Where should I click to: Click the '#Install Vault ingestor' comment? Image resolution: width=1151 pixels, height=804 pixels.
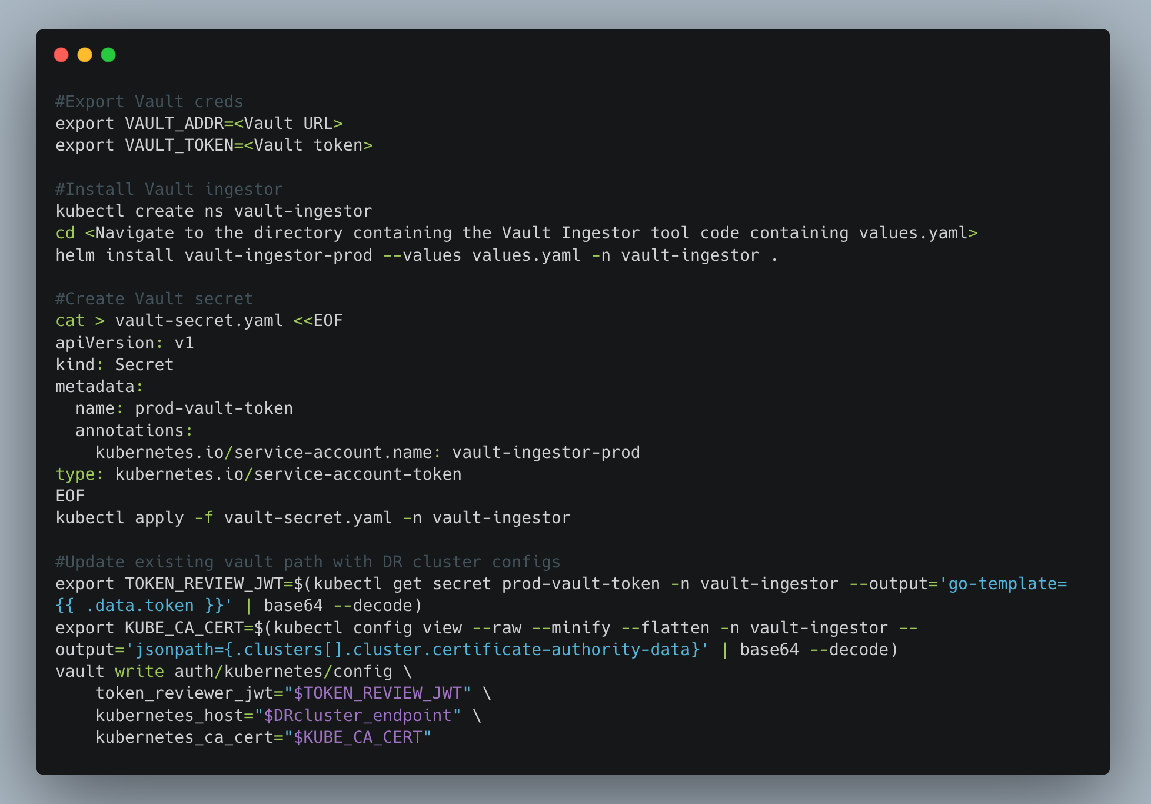point(169,189)
